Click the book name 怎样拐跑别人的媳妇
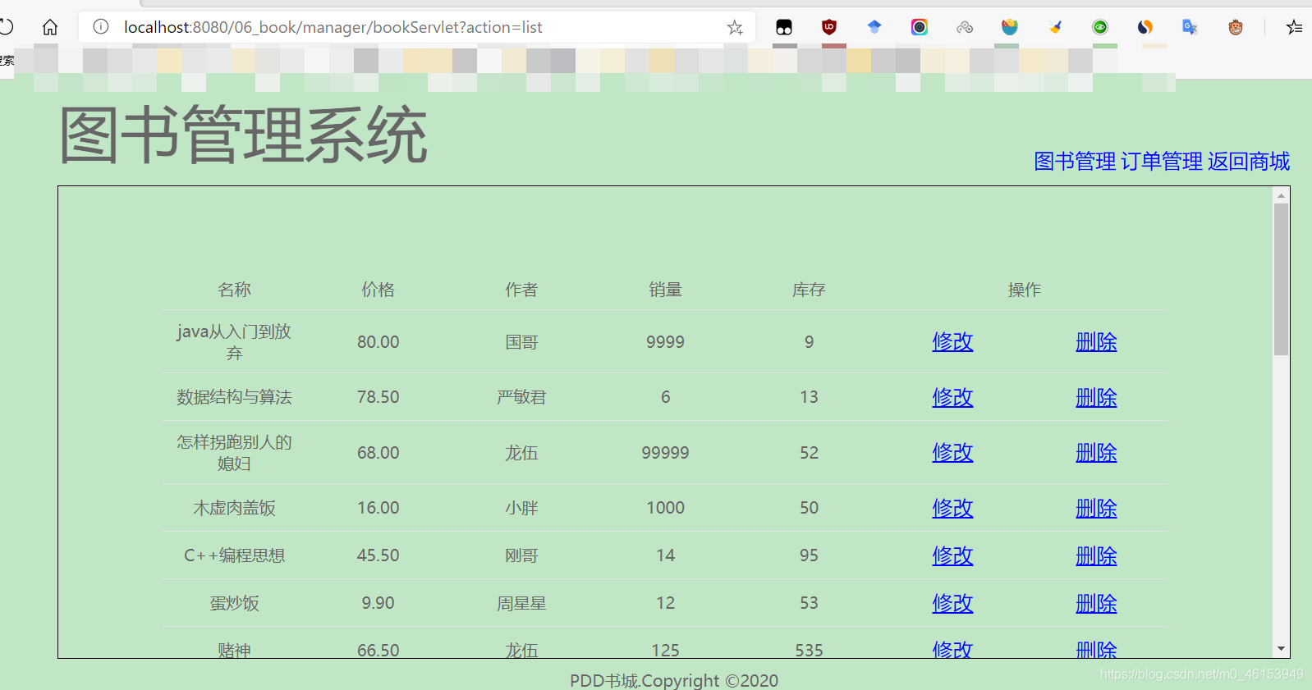 (x=234, y=453)
